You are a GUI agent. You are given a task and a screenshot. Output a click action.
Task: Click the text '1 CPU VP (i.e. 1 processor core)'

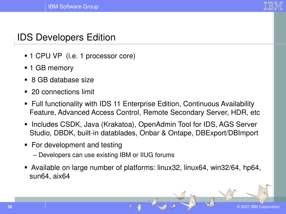point(82,56)
